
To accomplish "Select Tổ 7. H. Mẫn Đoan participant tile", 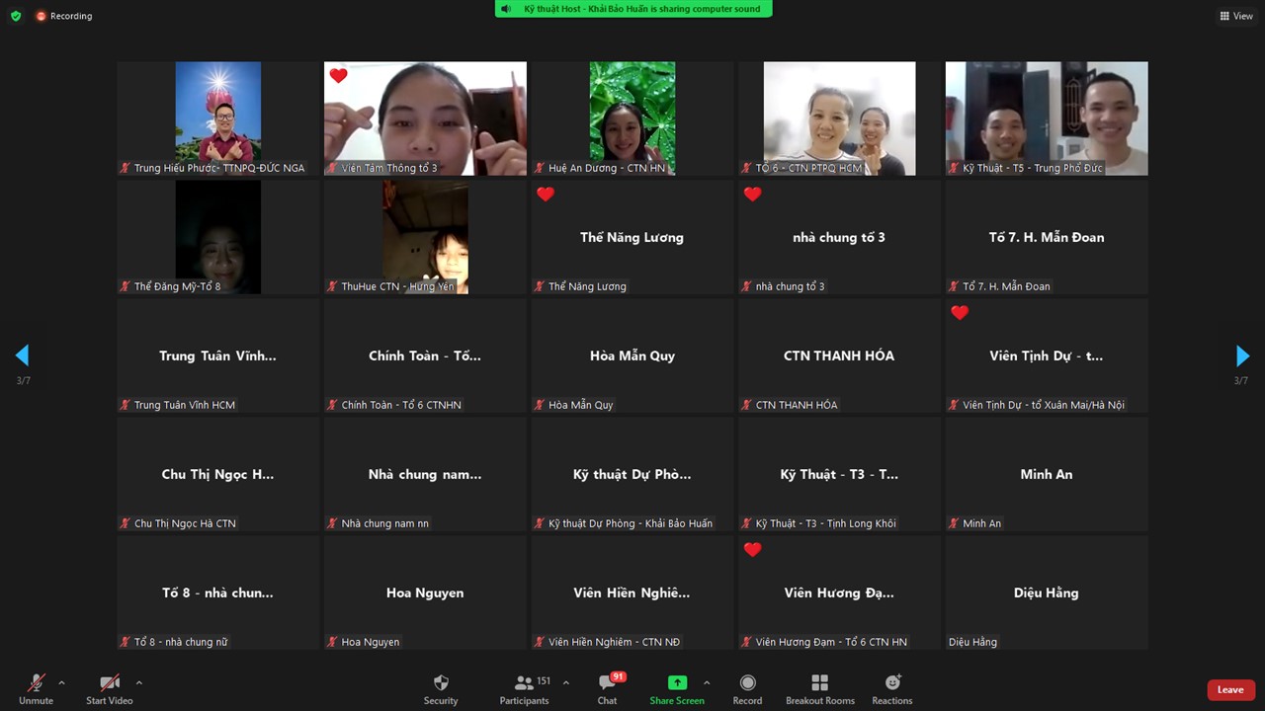I will 1047,237.
